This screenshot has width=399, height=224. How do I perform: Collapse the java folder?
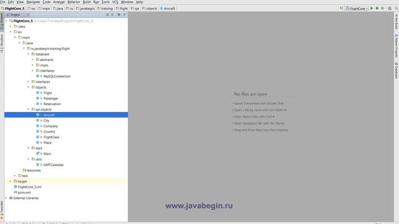pyautogui.click(x=19, y=43)
